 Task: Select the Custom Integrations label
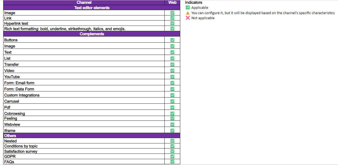(22, 95)
